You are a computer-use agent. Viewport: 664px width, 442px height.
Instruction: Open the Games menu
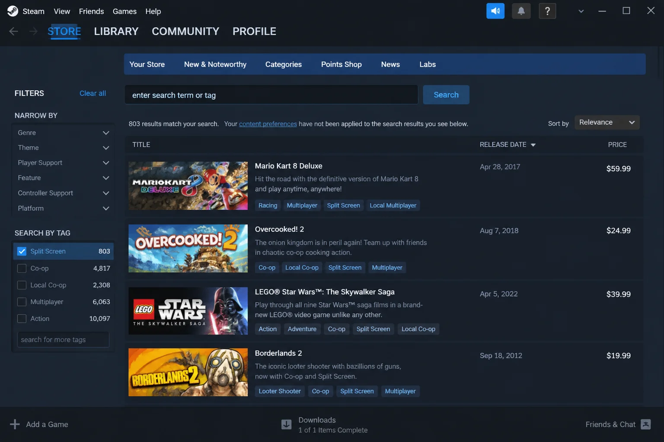click(x=124, y=11)
